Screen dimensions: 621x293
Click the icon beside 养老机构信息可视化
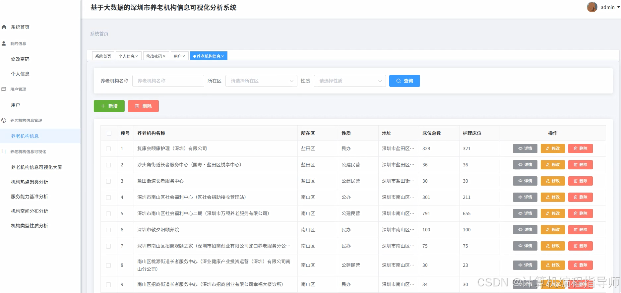coord(4,151)
